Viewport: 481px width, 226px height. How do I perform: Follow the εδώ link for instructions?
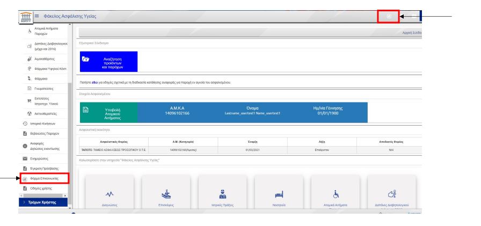click(x=95, y=83)
